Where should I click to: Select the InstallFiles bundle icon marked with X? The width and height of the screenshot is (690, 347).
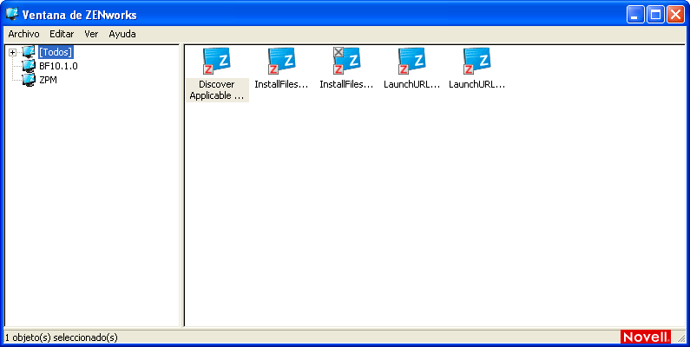[347, 61]
